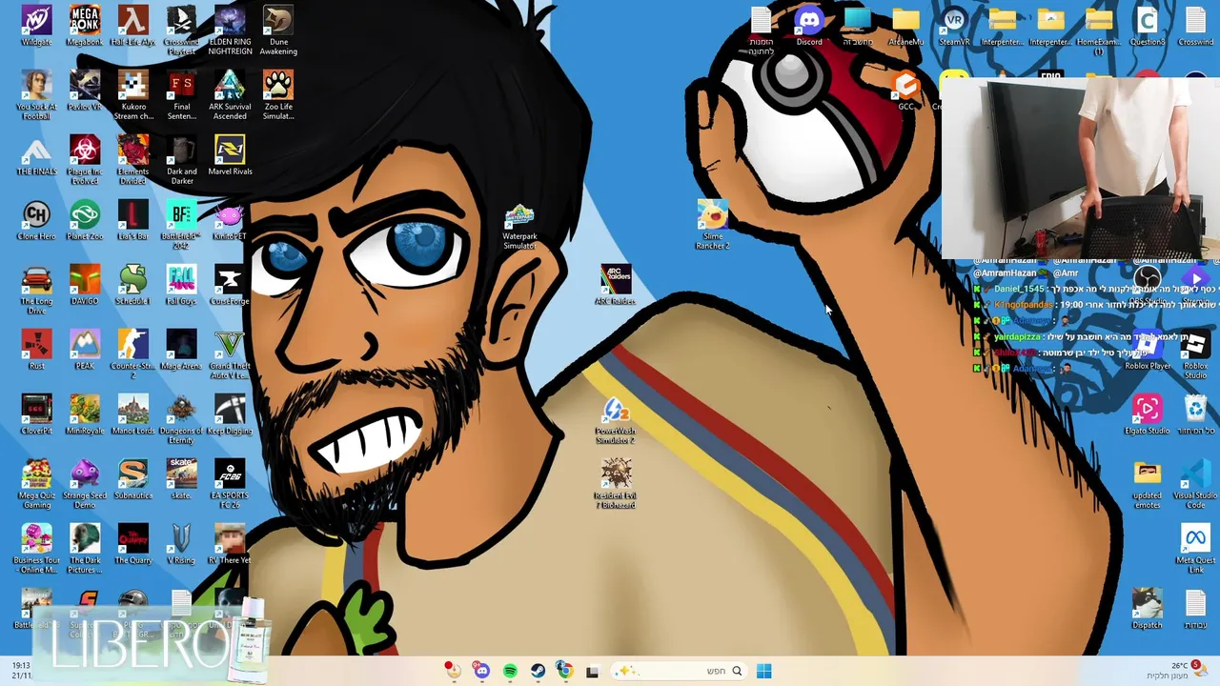Select Resident Evil 7 Biohazard icon

pos(615,484)
